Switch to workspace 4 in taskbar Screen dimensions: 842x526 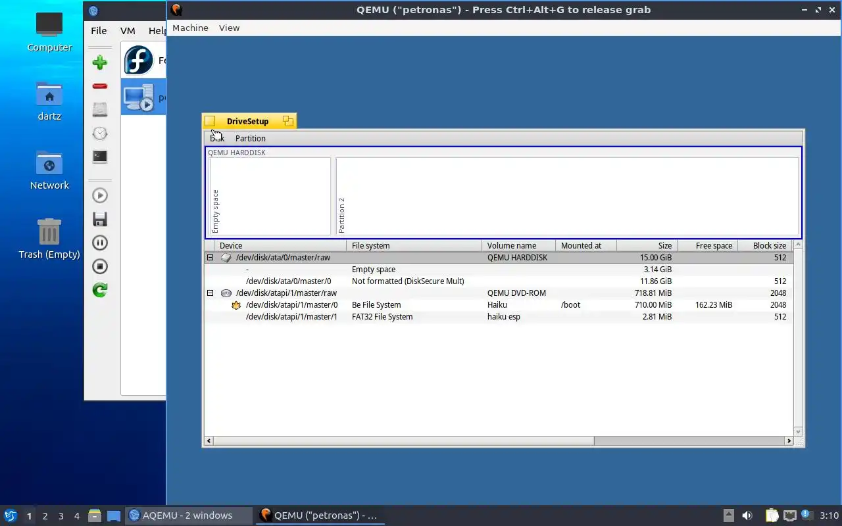tap(76, 515)
